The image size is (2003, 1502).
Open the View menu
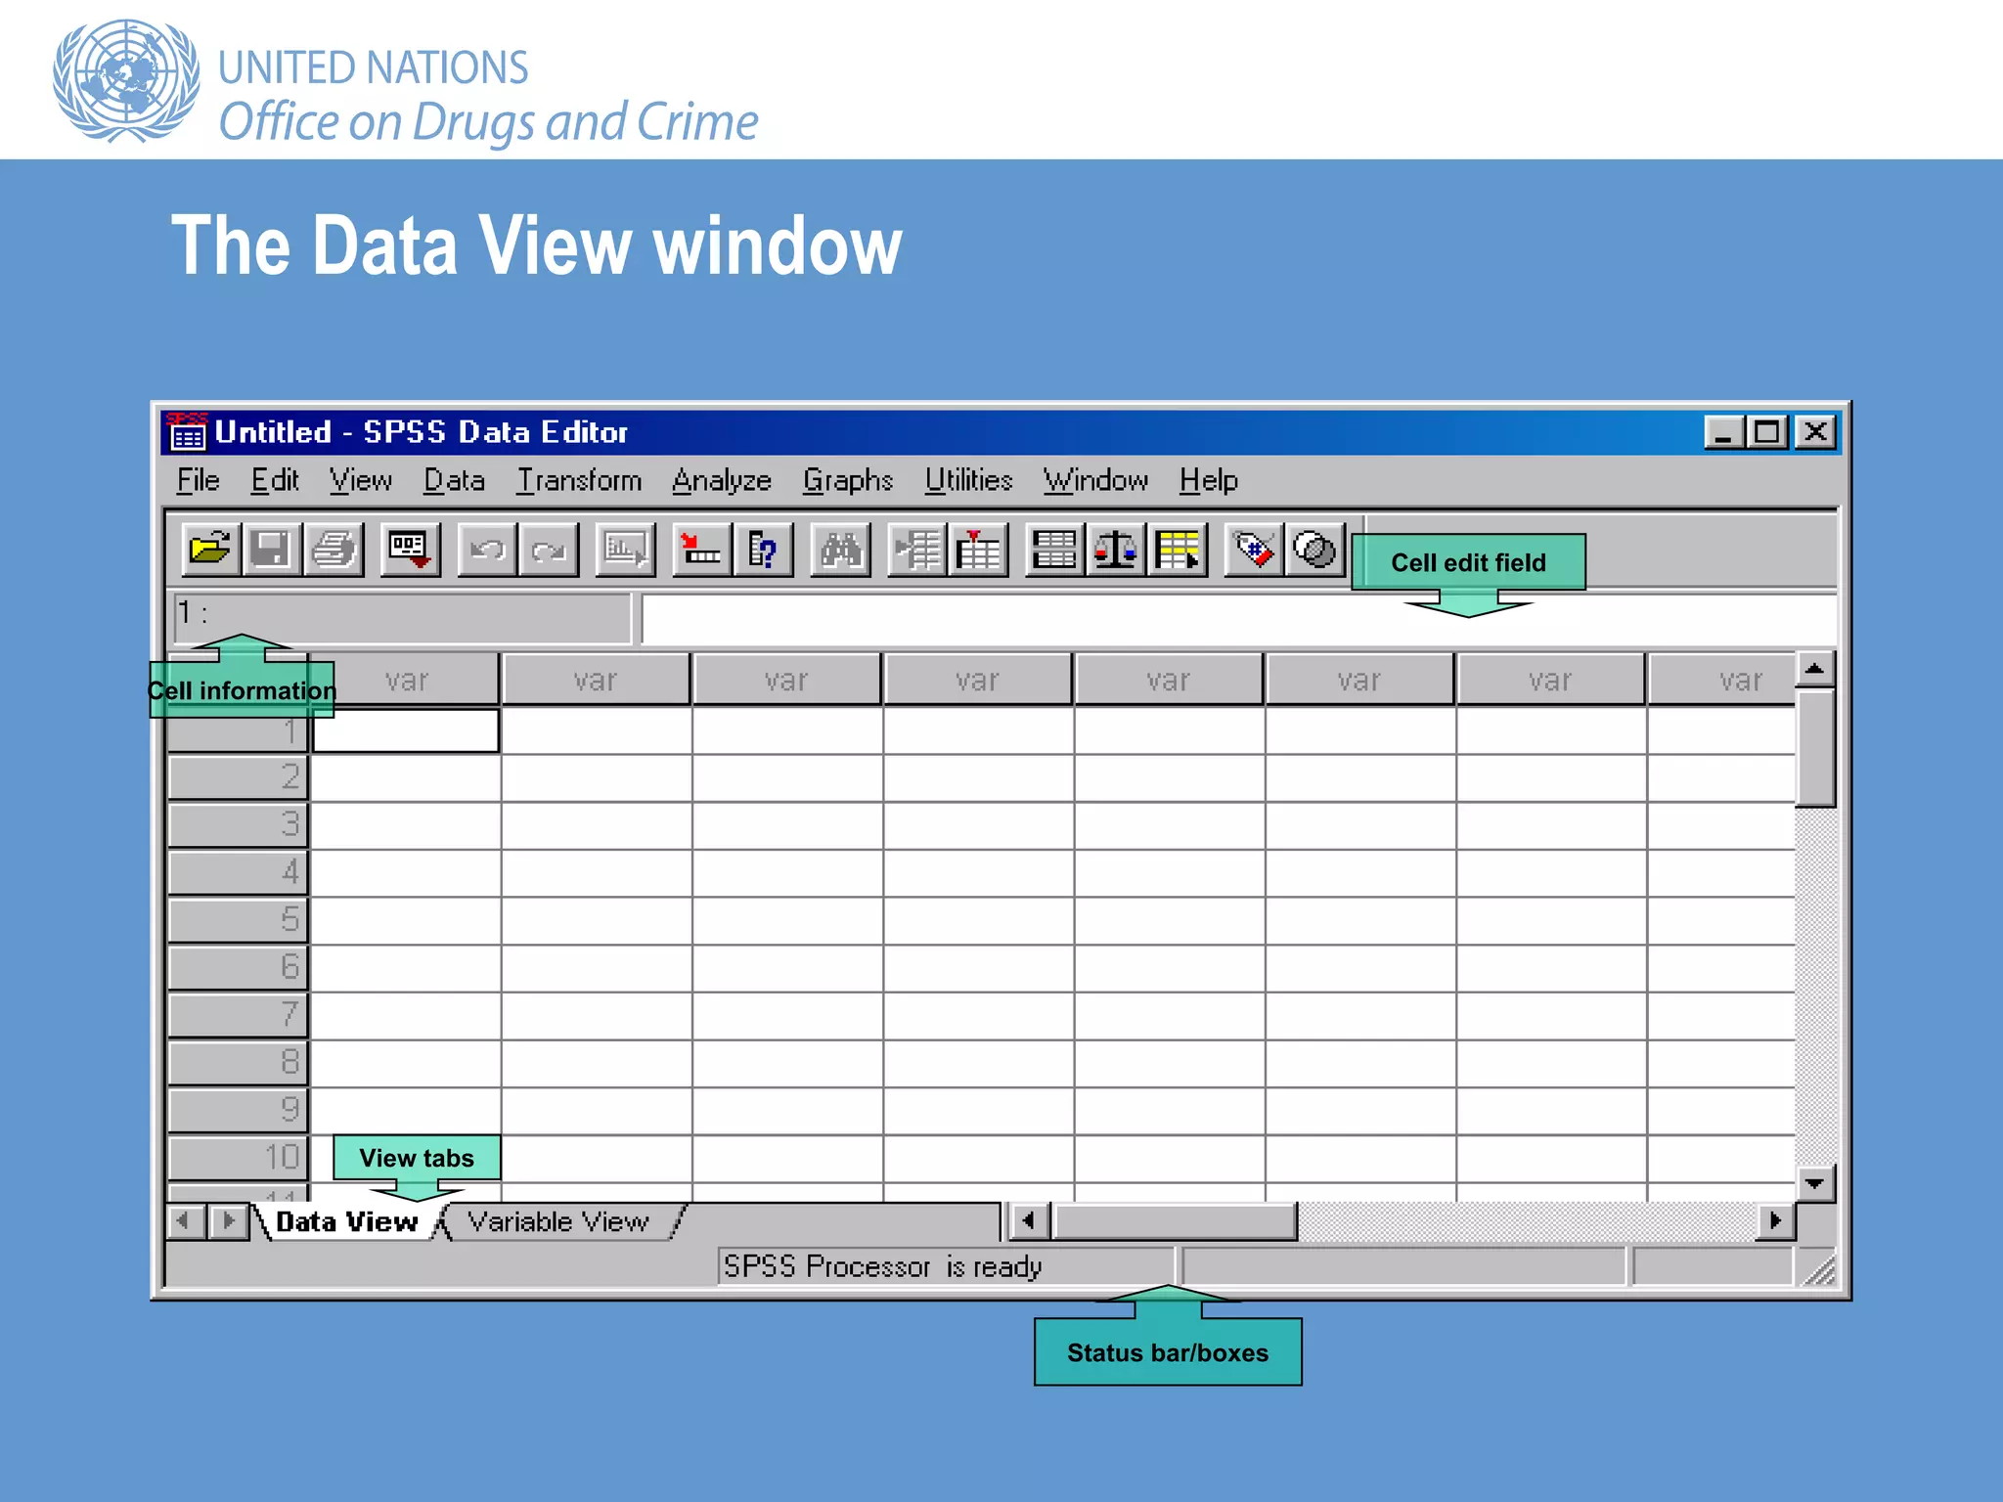point(360,480)
